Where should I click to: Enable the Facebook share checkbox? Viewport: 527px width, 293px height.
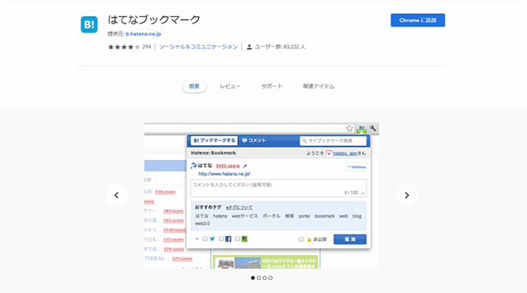point(221,239)
